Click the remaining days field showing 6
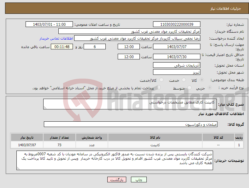Screen dimensions: 249x188 (95, 47)
